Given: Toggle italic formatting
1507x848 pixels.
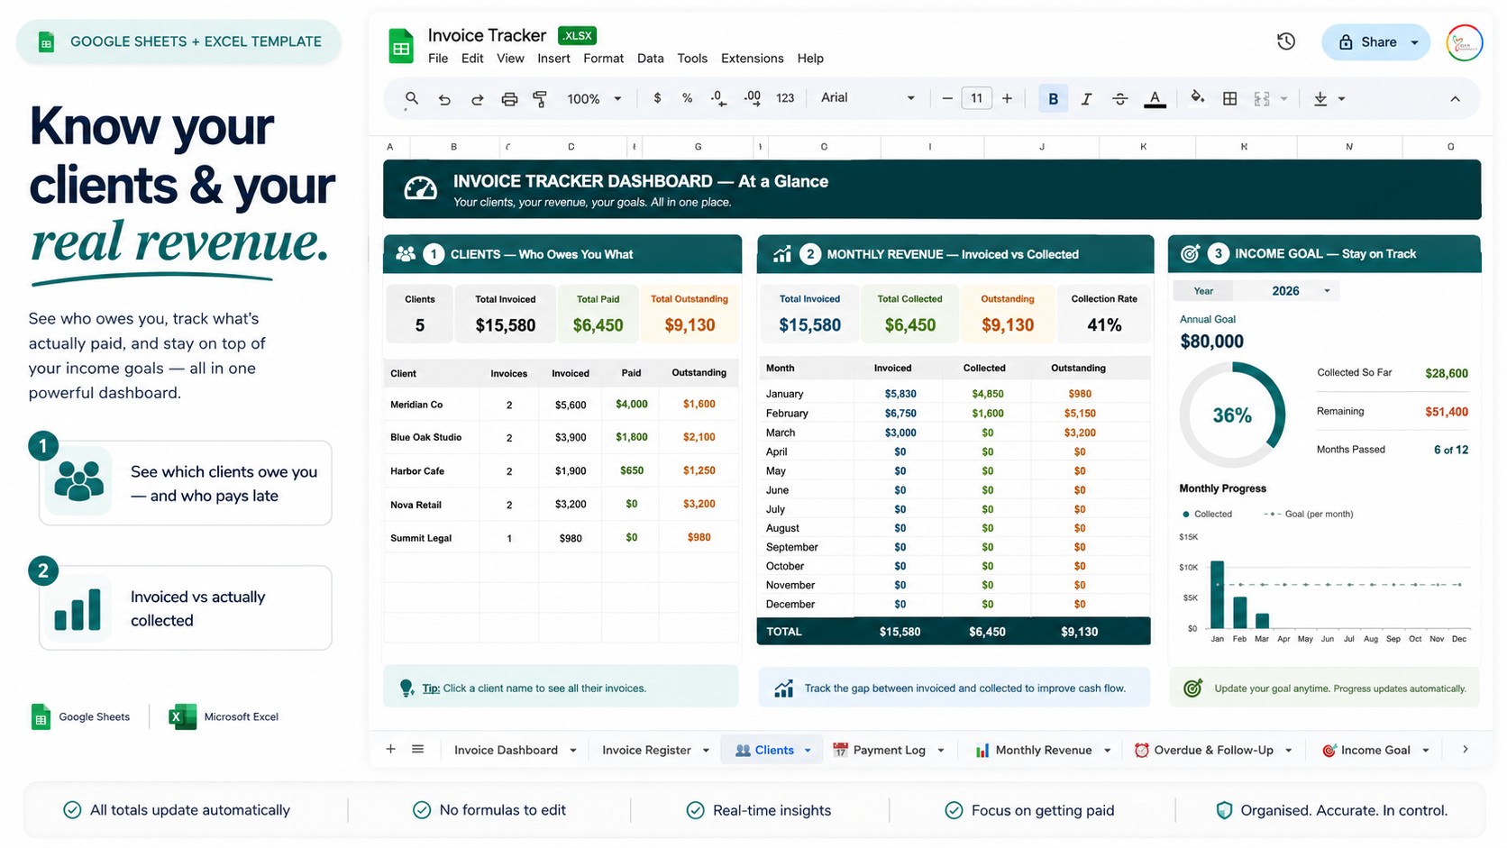Looking at the screenshot, I should (1086, 99).
